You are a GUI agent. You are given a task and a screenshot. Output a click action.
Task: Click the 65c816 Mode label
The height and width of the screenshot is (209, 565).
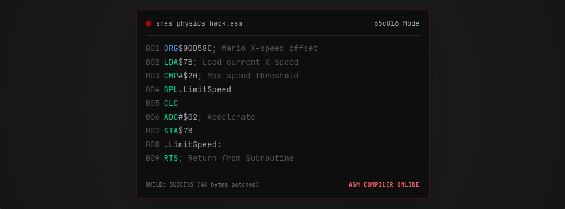397,23
